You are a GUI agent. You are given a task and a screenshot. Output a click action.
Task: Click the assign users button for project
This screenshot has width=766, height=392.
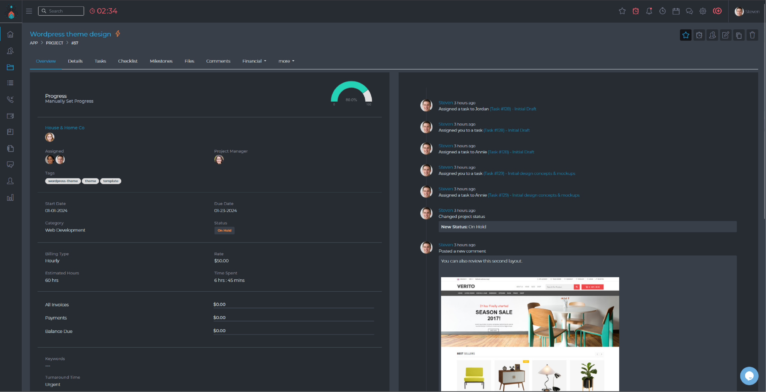pyautogui.click(x=712, y=35)
